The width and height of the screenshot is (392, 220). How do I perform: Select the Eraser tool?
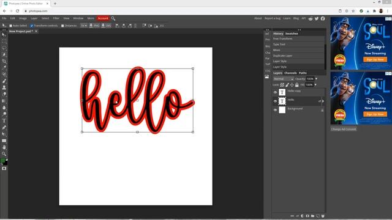point(4,94)
